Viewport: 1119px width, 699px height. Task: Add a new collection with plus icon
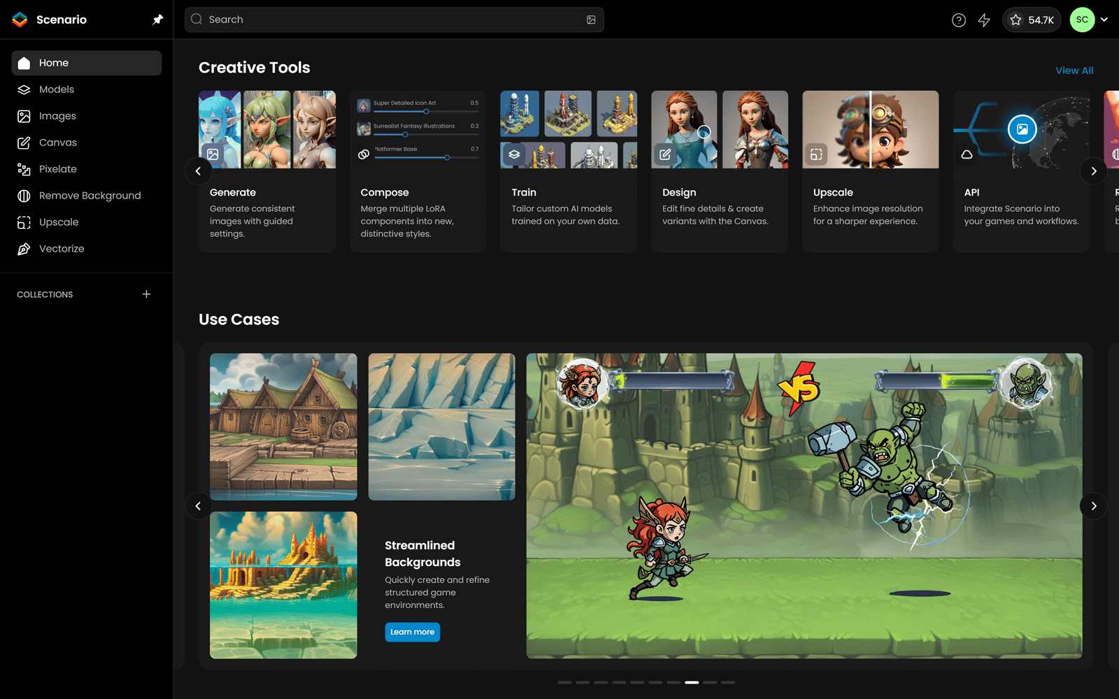[x=146, y=294]
